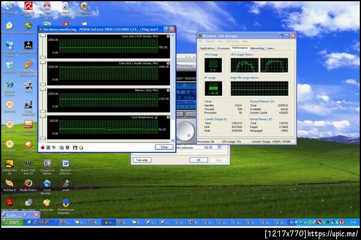Open the dropdown arrow beside 182.50 value
The height and width of the screenshot is (240, 361).
(x=220, y=147)
